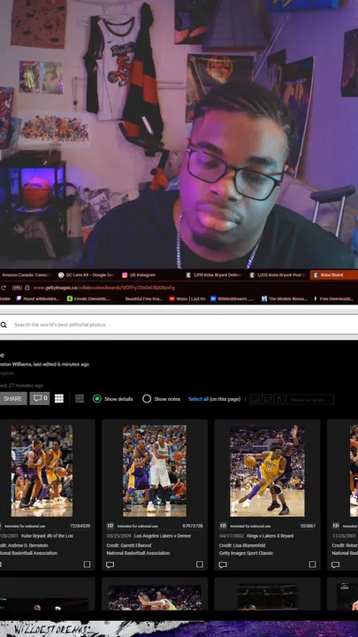The width and height of the screenshot is (358, 637).
Task: Click ED badge on Lakers v Denver card
Action: 110,526
